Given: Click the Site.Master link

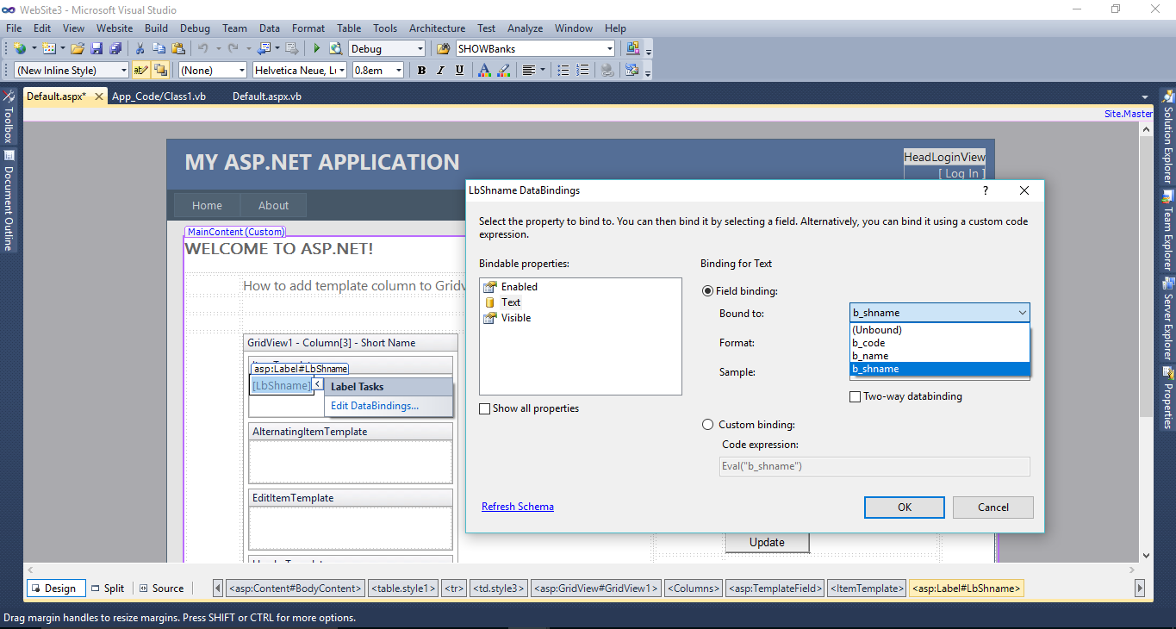Looking at the screenshot, I should (x=1128, y=114).
